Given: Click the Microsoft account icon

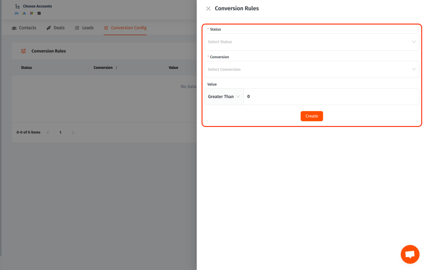Looking at the screenshot, I should (31, 13).
